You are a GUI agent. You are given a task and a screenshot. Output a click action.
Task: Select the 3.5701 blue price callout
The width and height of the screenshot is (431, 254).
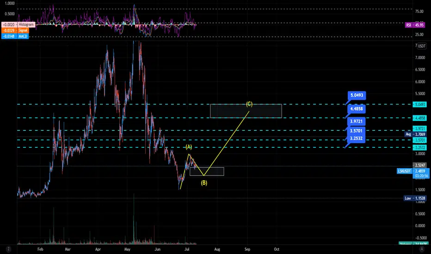pos(356,131)
